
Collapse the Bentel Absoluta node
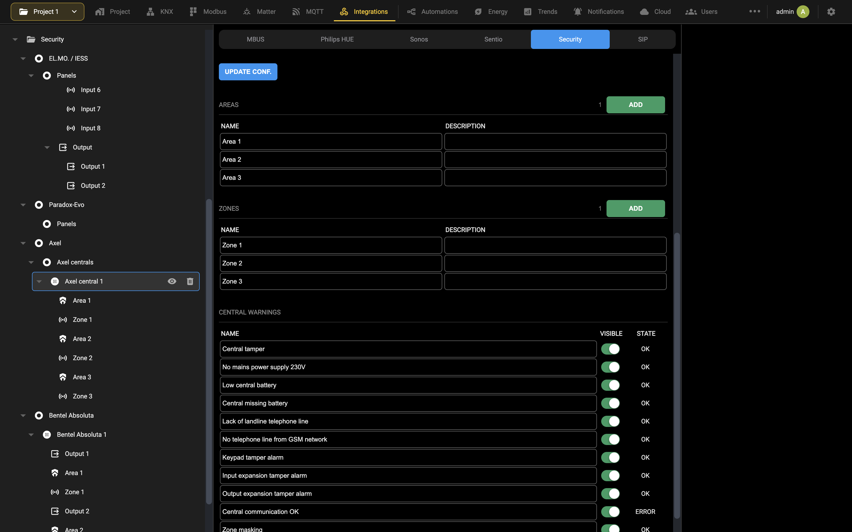pos(23,415)
